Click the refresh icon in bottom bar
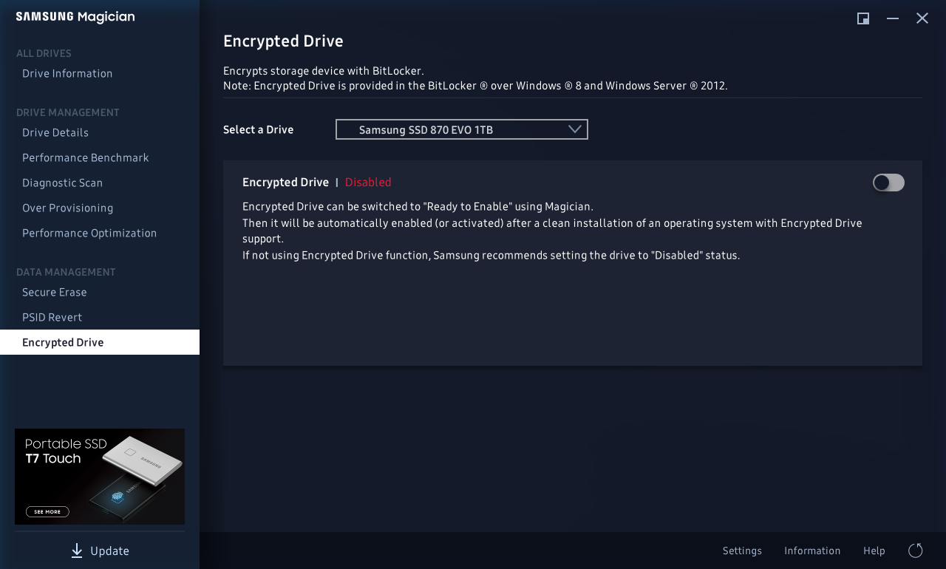Viewport: 946px width, 569px height. [x=915, y=551]
